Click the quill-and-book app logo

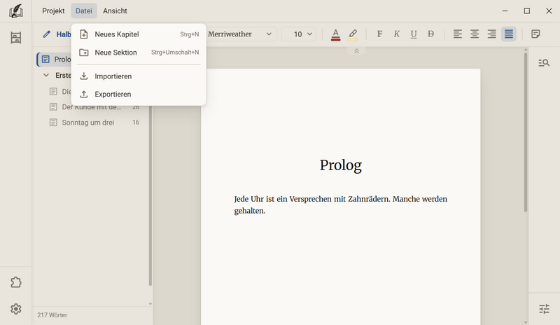point(15,11)
